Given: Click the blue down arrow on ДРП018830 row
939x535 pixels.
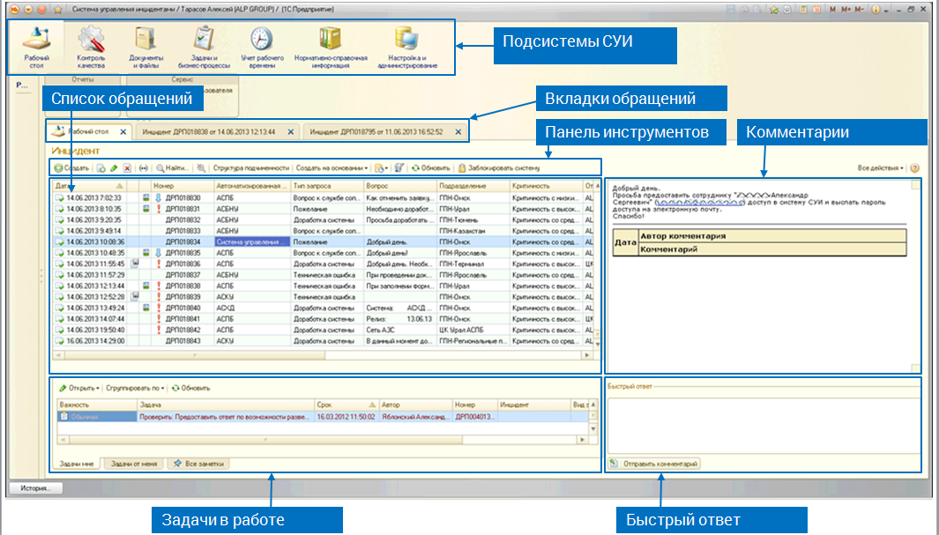Looking at the screenshot, I should (x=159, y=197).
